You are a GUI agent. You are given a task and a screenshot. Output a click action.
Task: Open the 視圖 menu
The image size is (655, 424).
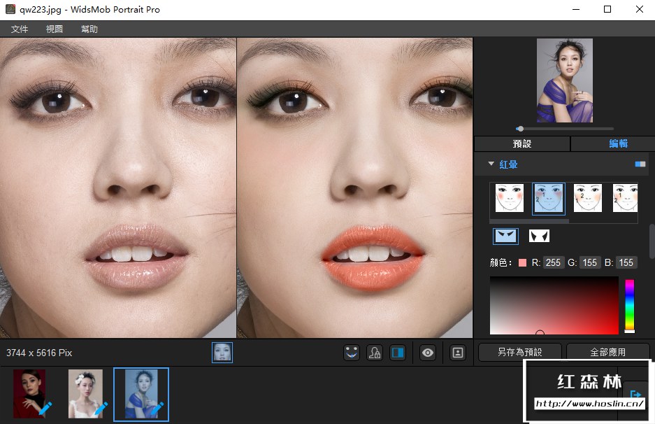coord(55,29)
